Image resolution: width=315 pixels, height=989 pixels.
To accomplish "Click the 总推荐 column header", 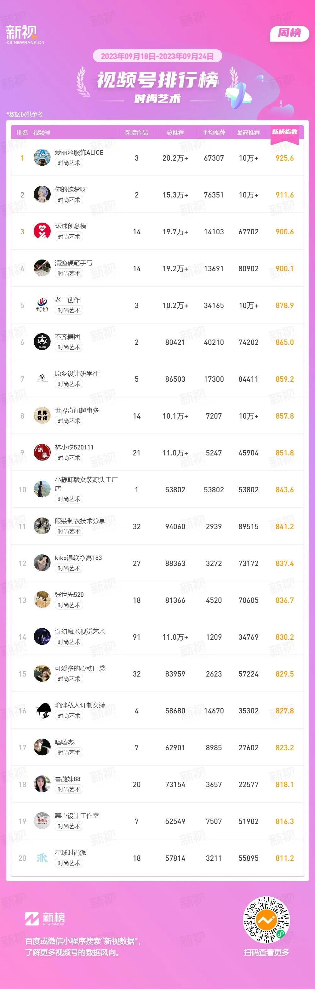I will (175, 133).
